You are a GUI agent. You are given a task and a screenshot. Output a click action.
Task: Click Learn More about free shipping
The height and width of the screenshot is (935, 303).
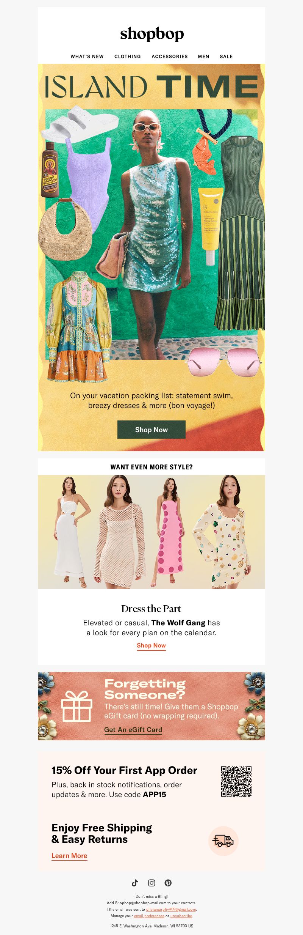click(x=69, y=856)
